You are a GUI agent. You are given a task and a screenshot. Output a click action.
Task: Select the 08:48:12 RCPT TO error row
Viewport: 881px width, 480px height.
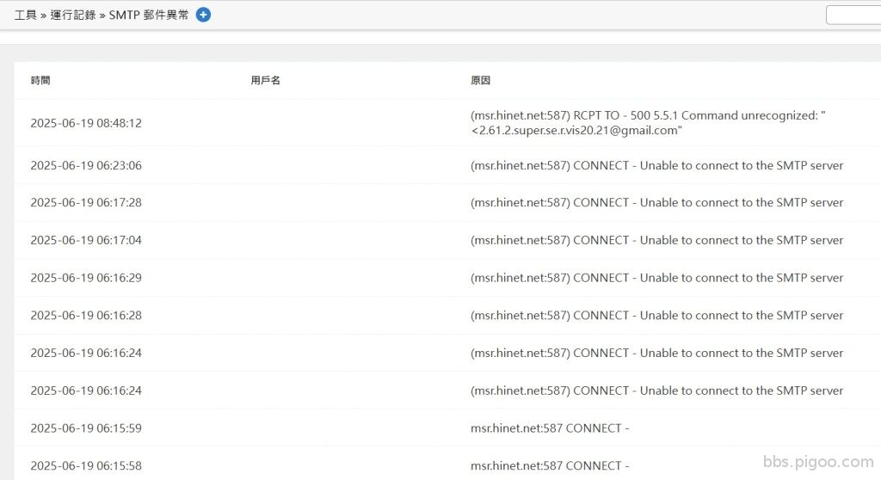point(447,123)
